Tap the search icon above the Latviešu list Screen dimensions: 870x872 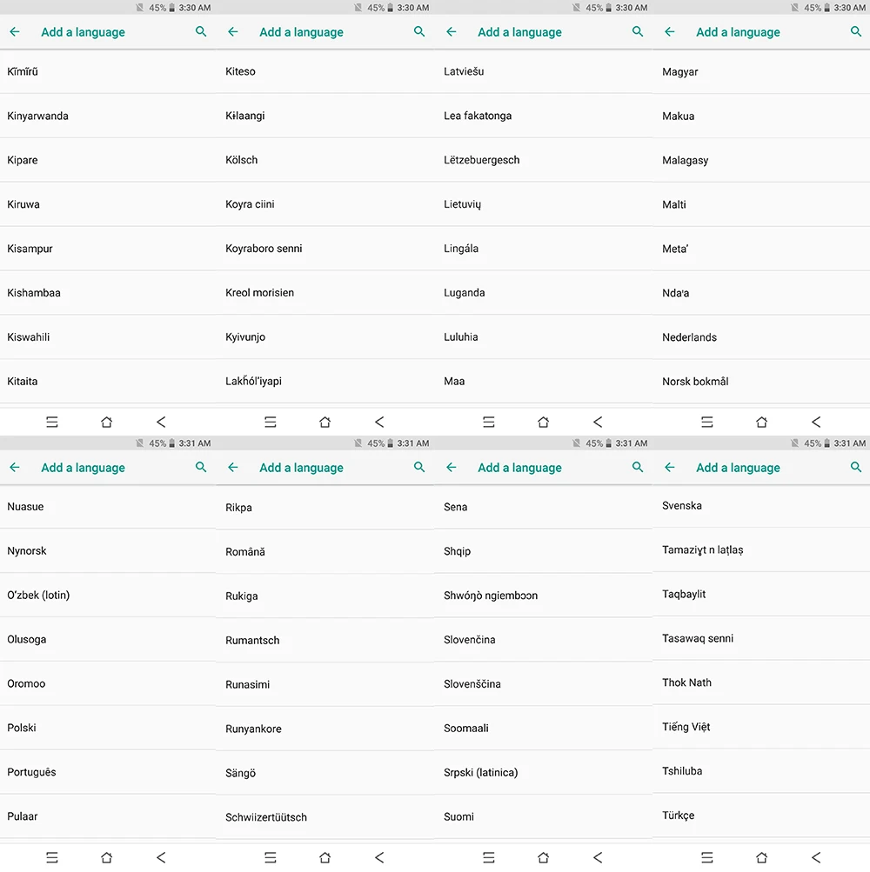click(638, 31)
